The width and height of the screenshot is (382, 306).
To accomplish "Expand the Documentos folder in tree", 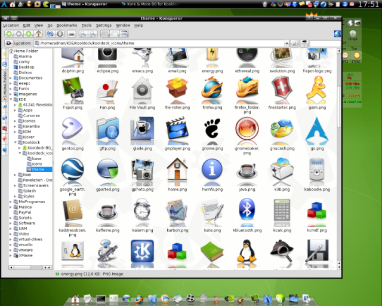I will (x=11, y=78).
